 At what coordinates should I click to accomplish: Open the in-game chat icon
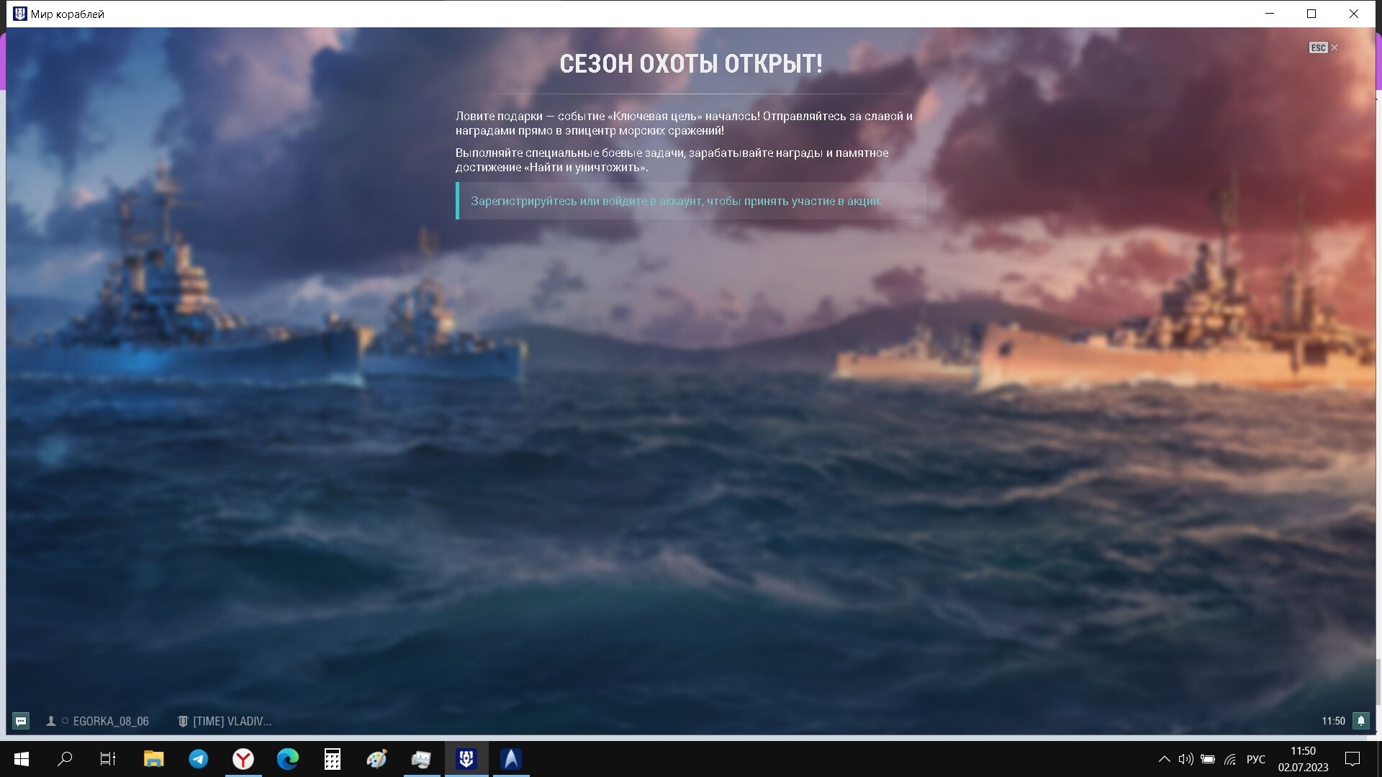[x=21, y=721]
